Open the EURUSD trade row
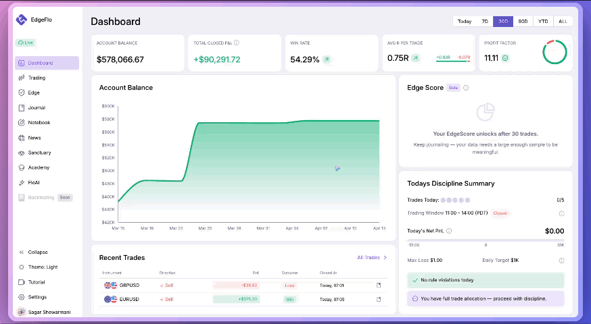Image resolution: width=591 pixels, height=324 pixels. click(243, 299)
